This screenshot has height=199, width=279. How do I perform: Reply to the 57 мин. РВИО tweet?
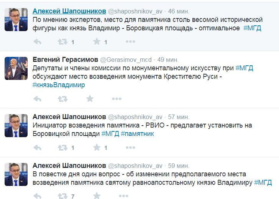tap(37, 148)
